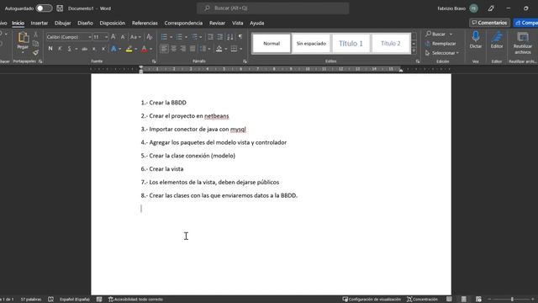Align text right
This screenshot has width=538, height=303.
pos(183,49)
